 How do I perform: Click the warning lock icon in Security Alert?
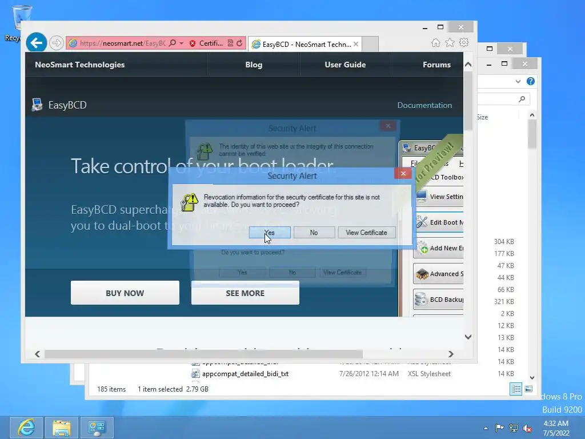point(190,202)
